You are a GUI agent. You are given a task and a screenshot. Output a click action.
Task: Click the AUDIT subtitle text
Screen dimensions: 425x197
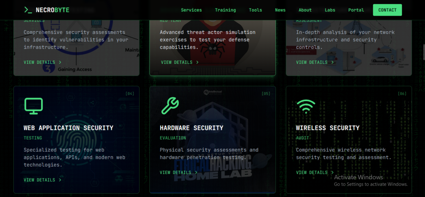[302, 138]
